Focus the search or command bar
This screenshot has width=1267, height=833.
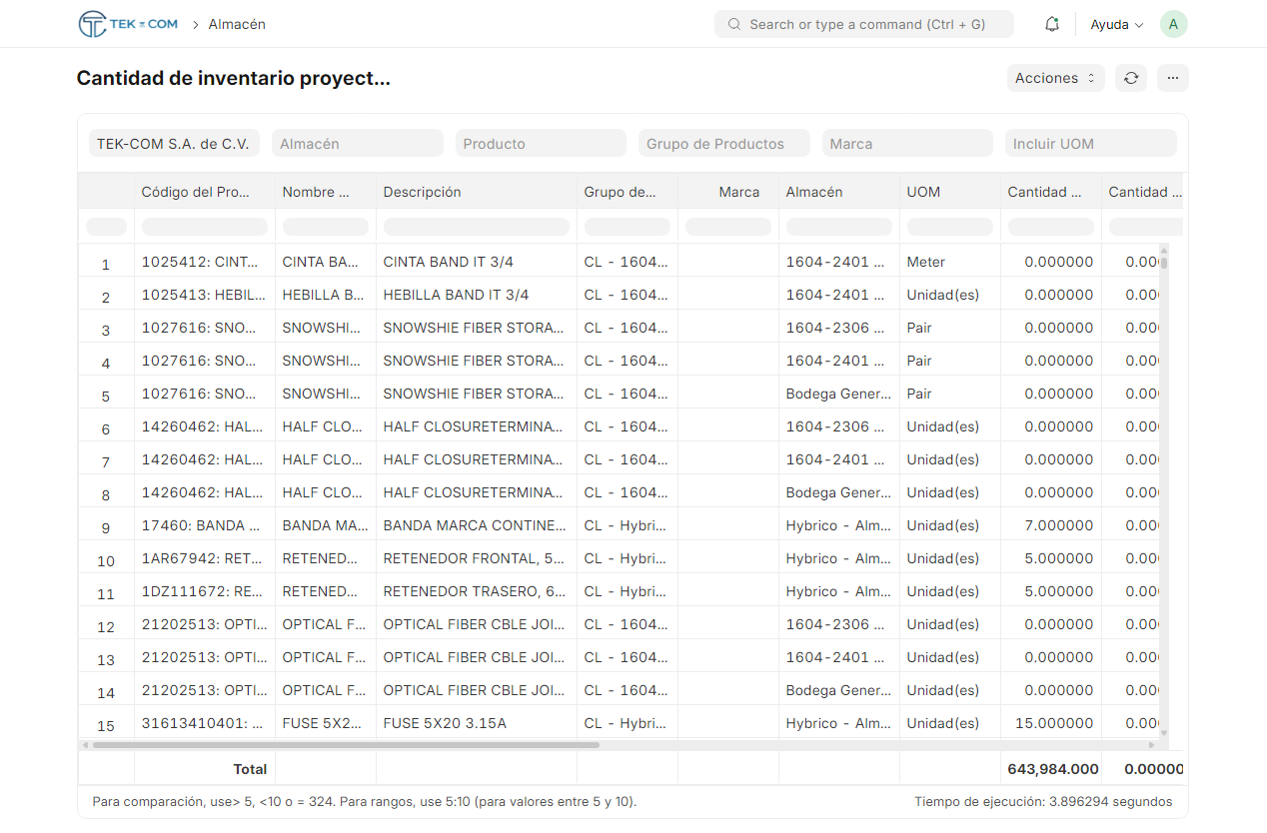[x=865, y=24]
